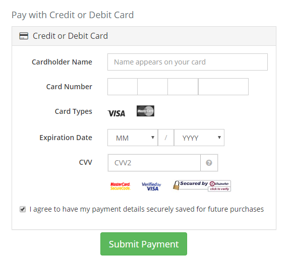Click the second Card Number box
Image resolution: width=290 pixels, height=257 pixels.
tap(153, 87)
